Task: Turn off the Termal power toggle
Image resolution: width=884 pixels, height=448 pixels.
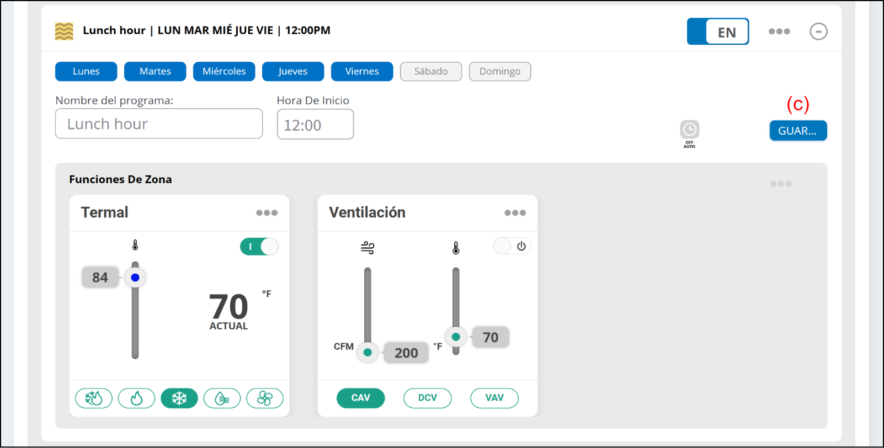Action: pyautogui.click(x=259, y=247)
